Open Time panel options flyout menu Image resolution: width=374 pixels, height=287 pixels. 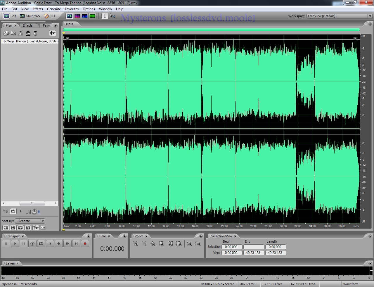tap(125, 236)
